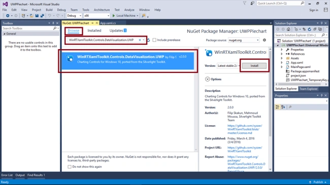Expand the Properties node in Solution Explorer

pos(282,50)
